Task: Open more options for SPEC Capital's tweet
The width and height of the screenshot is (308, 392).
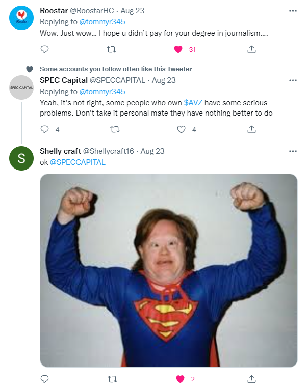Action: point(293,80)
